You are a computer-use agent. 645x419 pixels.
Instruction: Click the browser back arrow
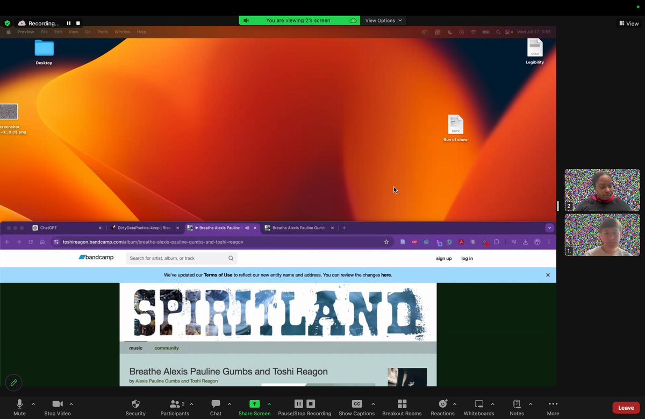point(8,242)
